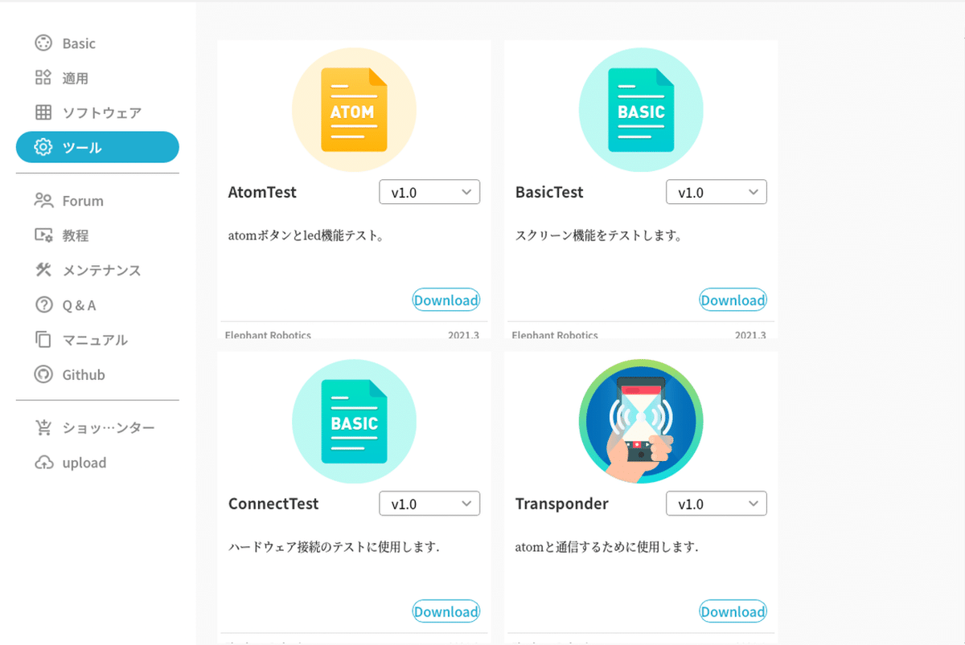This screenshot has width=965, height=645.
Task: Download the AtomTest tool
Action: [x=446, y=300]
